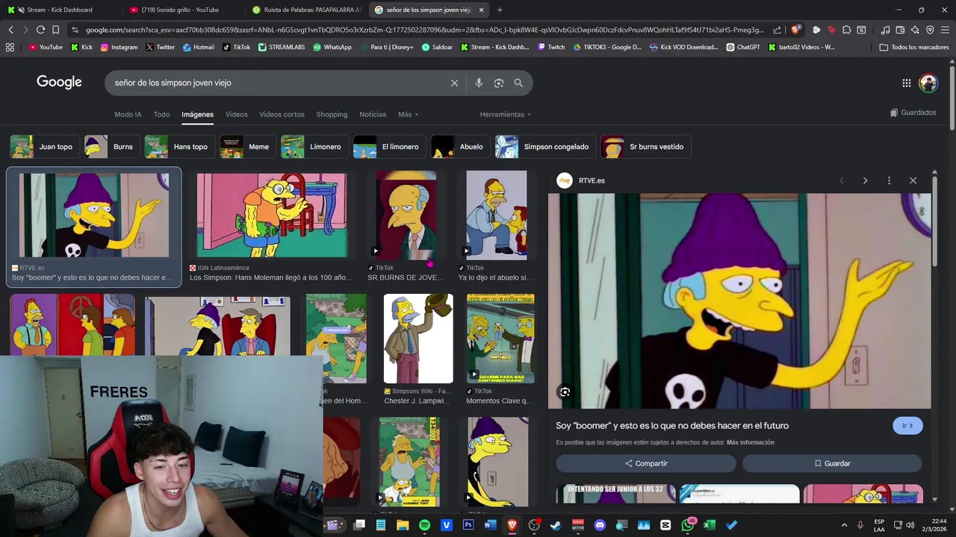The image size is (956, 537).
Task: Bookmark this page with the bookmark icon
Action: pyautogui.click(x=55, y=30)
